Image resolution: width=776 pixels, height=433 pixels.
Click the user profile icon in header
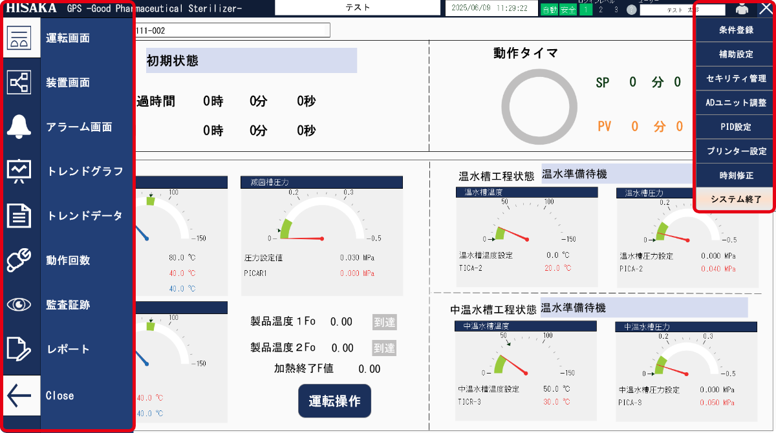tap(741, 9)
